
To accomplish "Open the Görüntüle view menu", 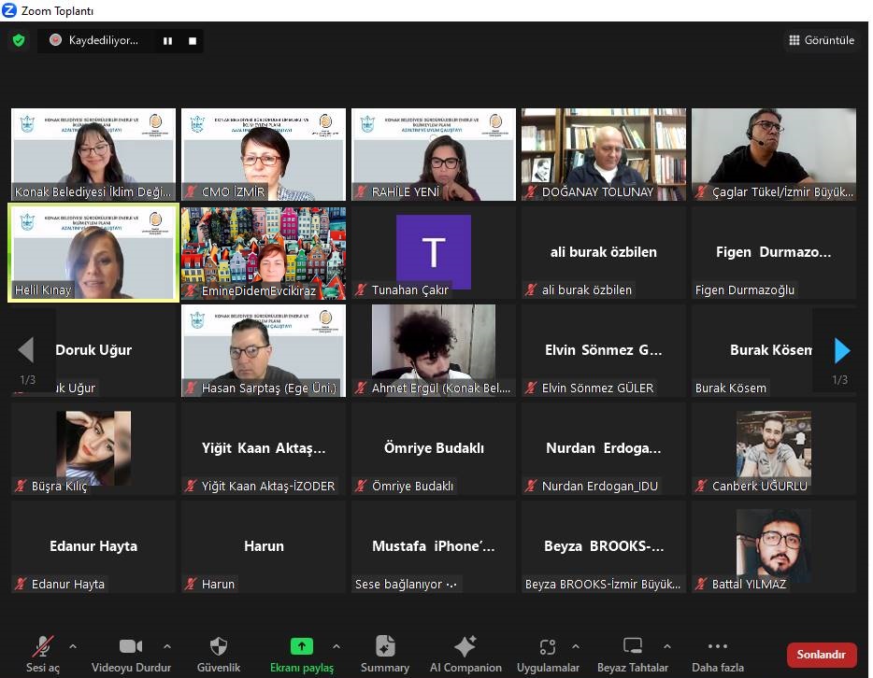I will 822,40.
